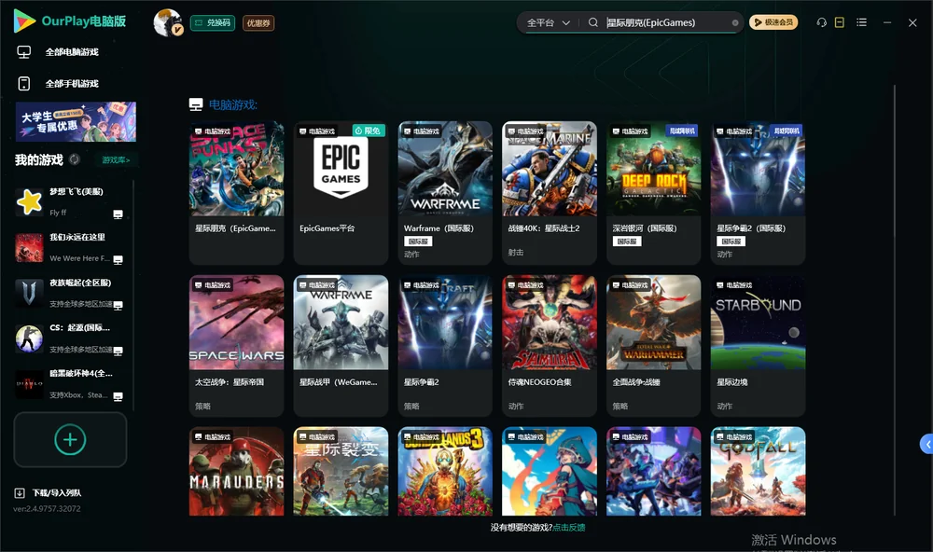Viewport: 933px width, 552px height.
Task: Click the results list vertical scrollbar
Action: pyautogui.click(x=894, y=300)
